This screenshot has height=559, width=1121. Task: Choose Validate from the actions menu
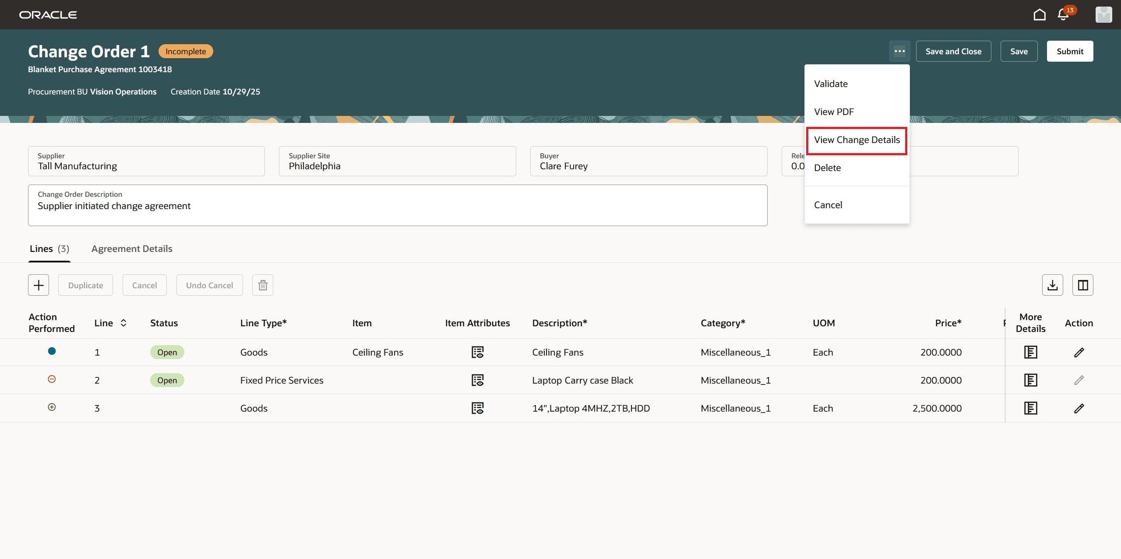(831, 84)
